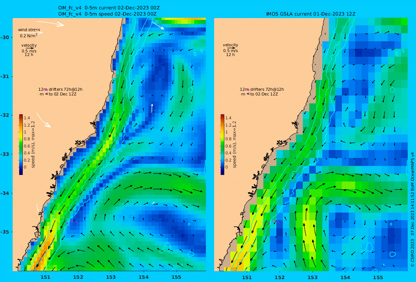Click 'to 02 Dec 12Z' text in IMOS GSLA map
Viewport: 416px width, 282px height.
[264, 94]
